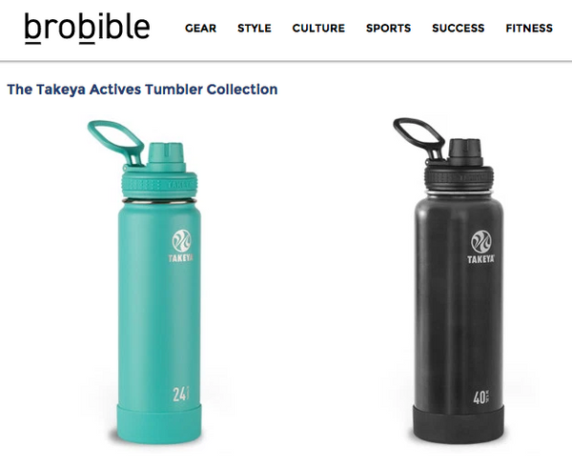Image resolution: width=572 pixels, height=467 pixels.
Task: Click the black bottle's carry loop handle
Action: (419, 137)
